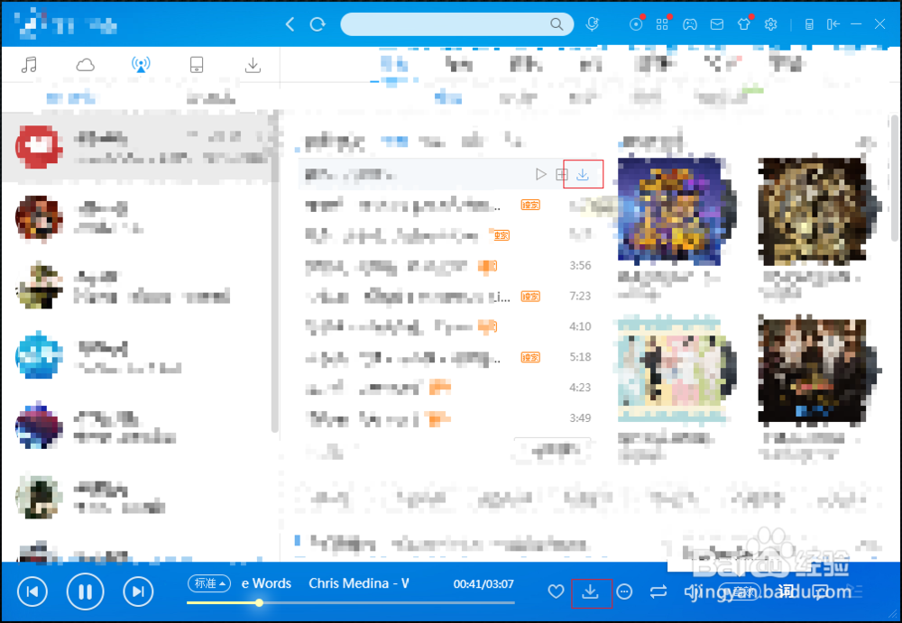902x623 pixels.
Task: Open the settings gear icon
Action: click(771, 24)
